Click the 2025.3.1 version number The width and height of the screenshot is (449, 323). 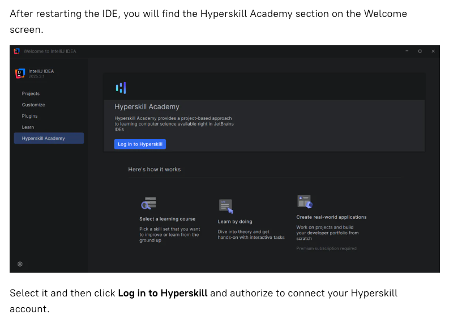(36, 76)
